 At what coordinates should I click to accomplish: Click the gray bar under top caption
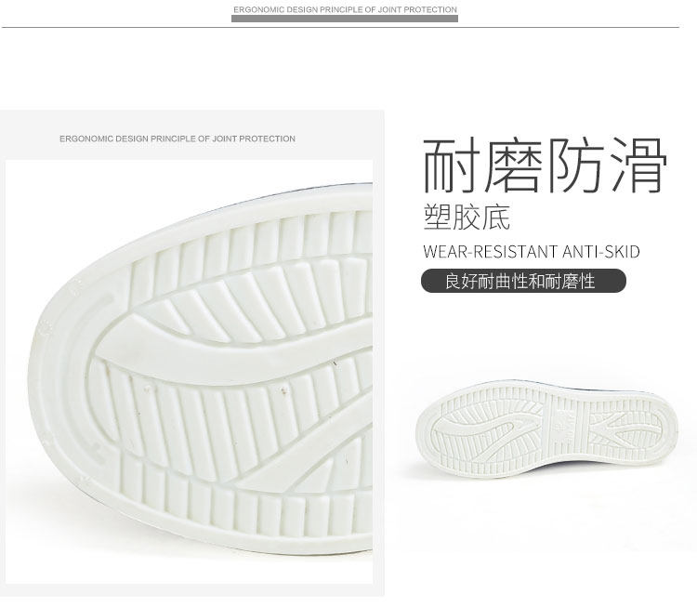pyautogui.click(x=345, y=19)
